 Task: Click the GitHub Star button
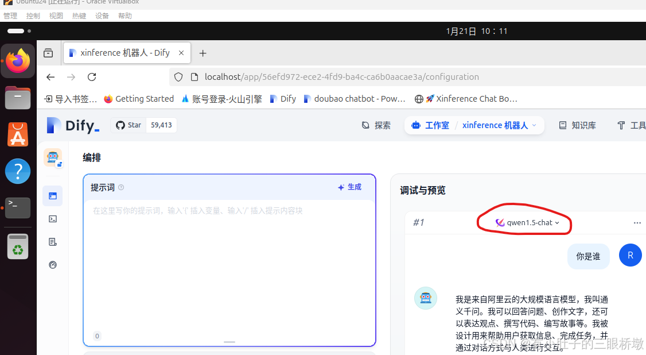pos(129,125)
